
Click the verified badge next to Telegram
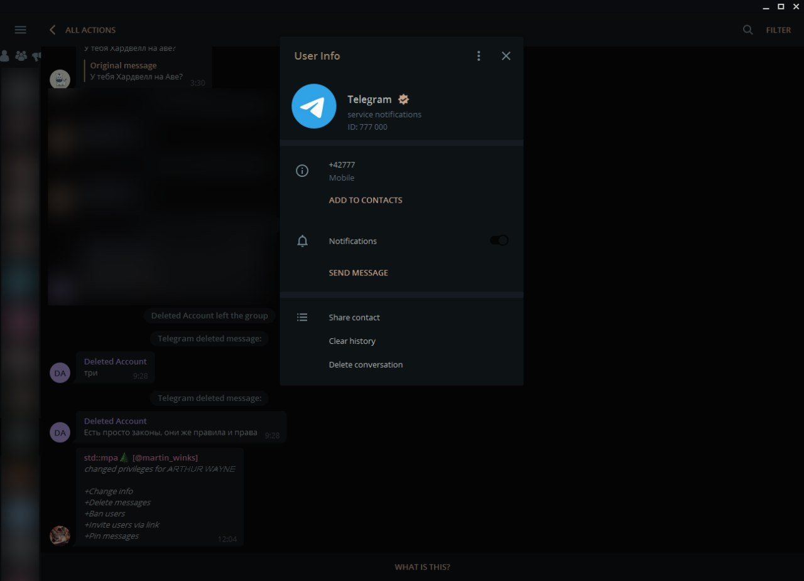[x=404, y=99]
